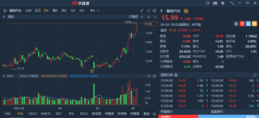This screenshot has height=118, width=259.
Task: Click the 融 margin badge
Action: point(186,11)
